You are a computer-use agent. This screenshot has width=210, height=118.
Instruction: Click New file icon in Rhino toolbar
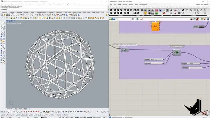pyautogui.click(x=2, y=15)
